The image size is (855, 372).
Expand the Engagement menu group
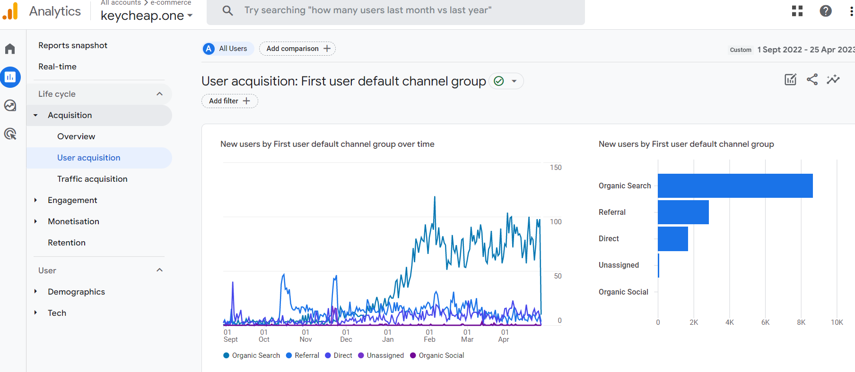72,200
